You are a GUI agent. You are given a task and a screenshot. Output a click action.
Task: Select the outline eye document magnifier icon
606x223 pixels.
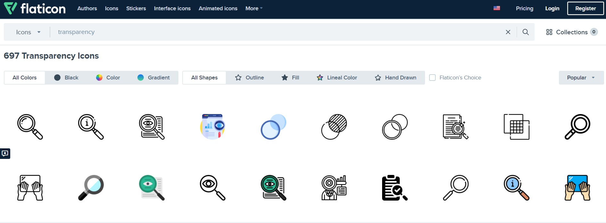pos(152,127)
